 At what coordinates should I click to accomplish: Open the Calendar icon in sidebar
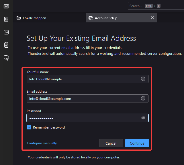pyautogui.click(x=6, y=32)
